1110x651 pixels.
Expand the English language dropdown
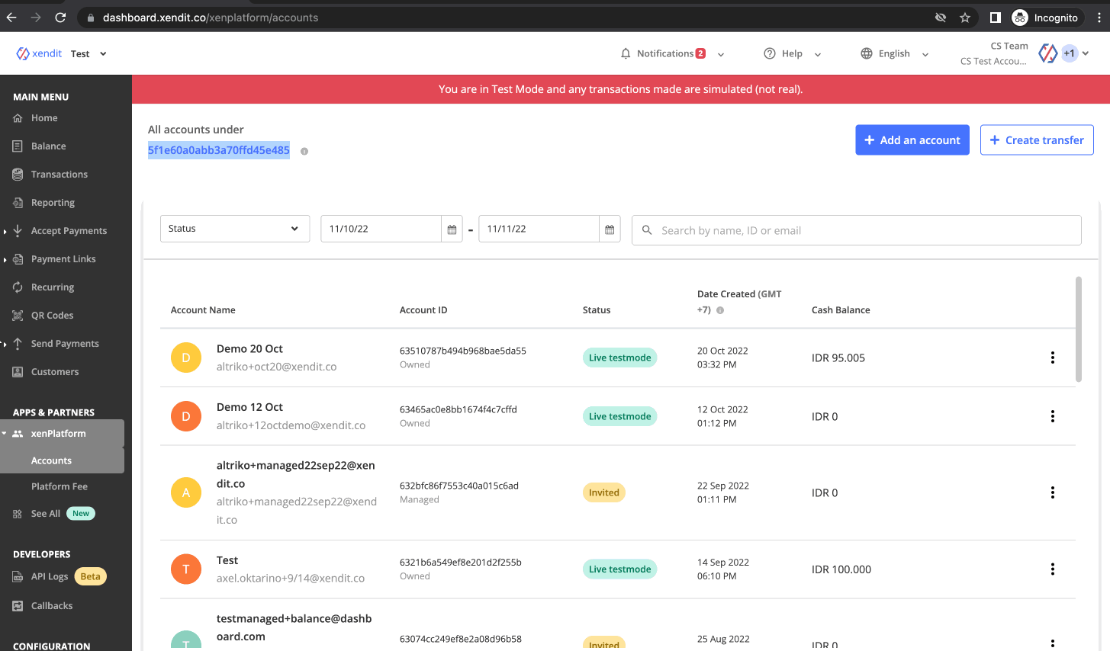point(894,53)
